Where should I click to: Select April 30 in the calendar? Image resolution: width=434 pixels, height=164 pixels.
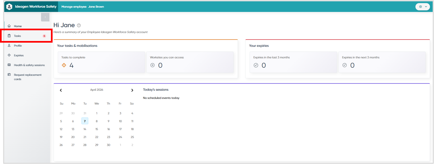(x=108, y=145)
